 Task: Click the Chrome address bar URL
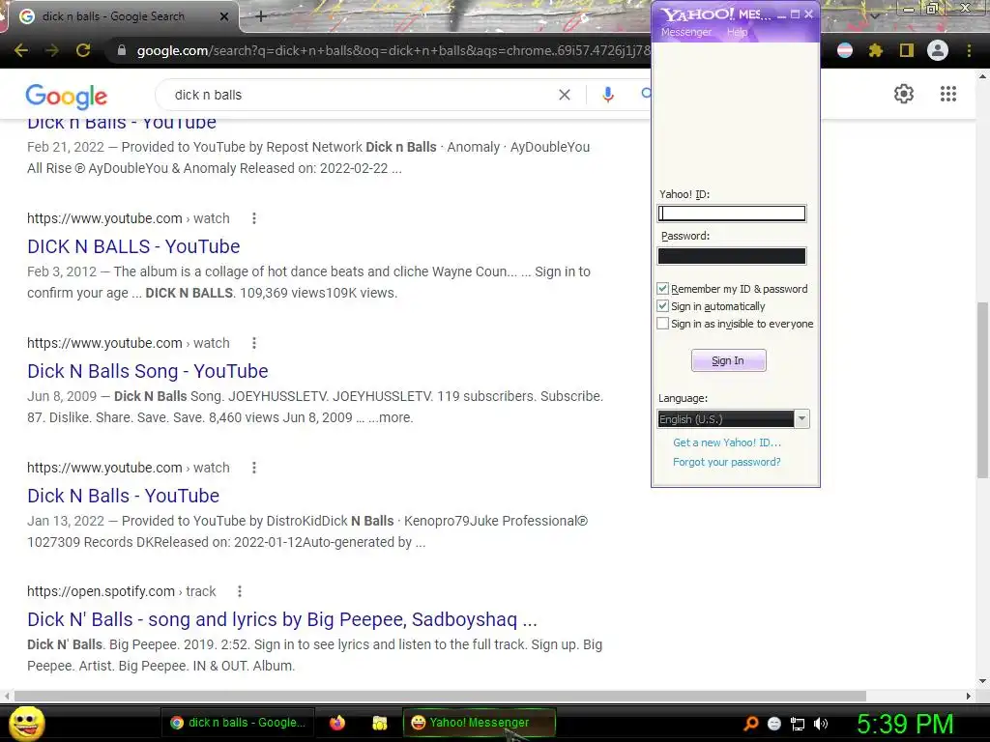pyautogui.click(x=392, y=50)
